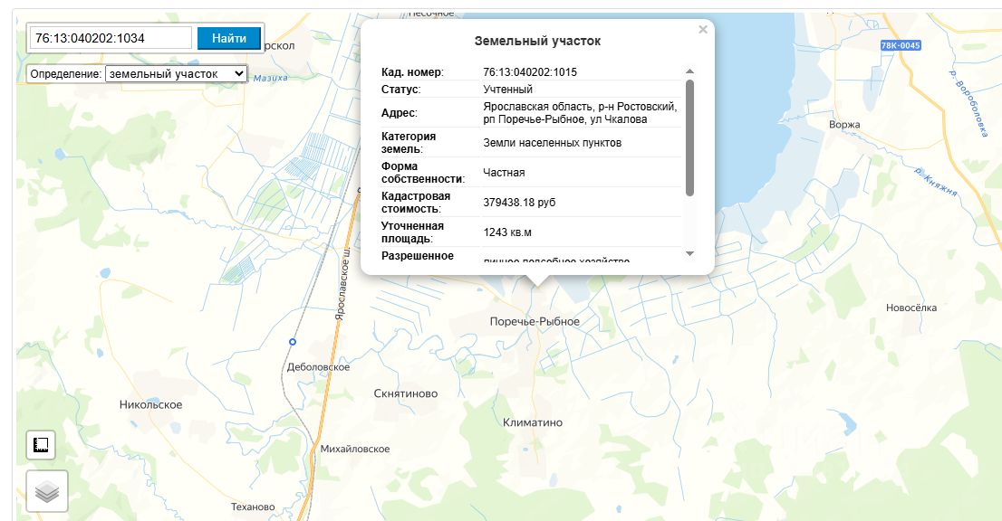Open the measurement ruler tool

pos(41,445)
